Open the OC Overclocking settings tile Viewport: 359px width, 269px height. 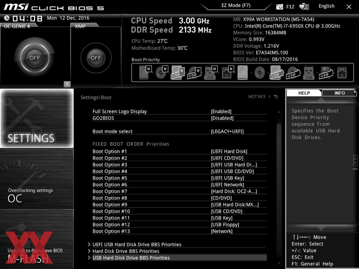(37, 179)
